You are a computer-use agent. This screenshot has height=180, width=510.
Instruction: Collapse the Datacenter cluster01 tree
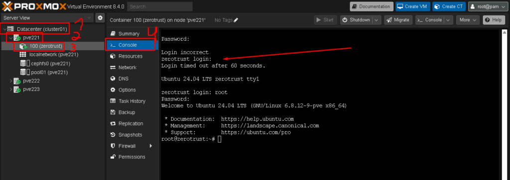[x=4, y=29]
